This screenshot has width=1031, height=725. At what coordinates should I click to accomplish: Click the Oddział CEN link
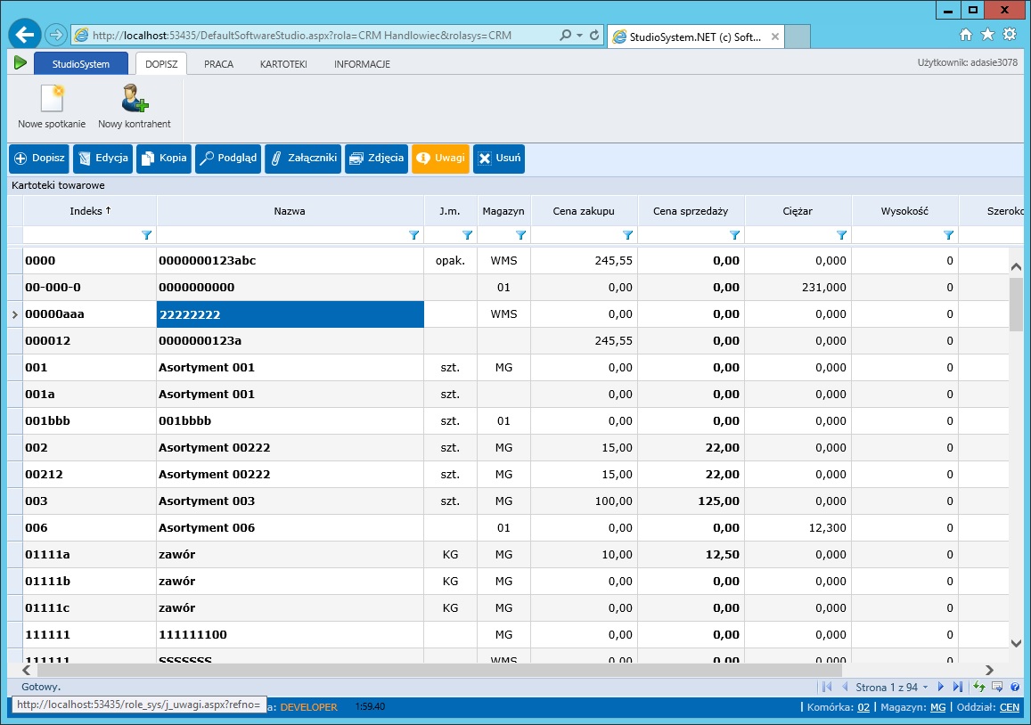(x=1010, y=707)
